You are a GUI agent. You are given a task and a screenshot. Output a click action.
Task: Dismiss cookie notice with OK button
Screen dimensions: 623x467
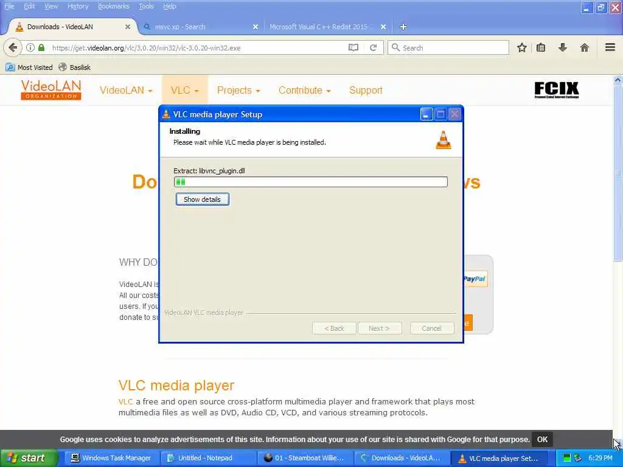(542, 439)
